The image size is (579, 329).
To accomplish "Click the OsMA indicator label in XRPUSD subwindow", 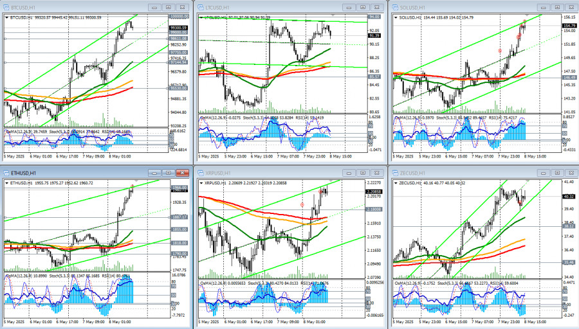I will pyautogui.click(x=223, y=283).
